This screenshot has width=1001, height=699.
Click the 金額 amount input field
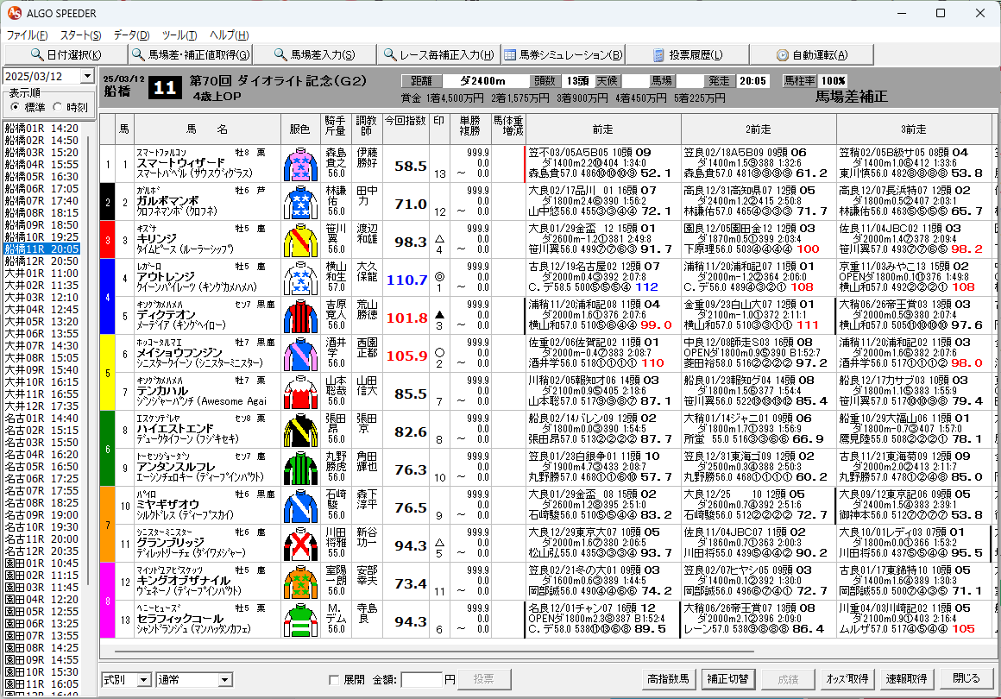(421, 680)
